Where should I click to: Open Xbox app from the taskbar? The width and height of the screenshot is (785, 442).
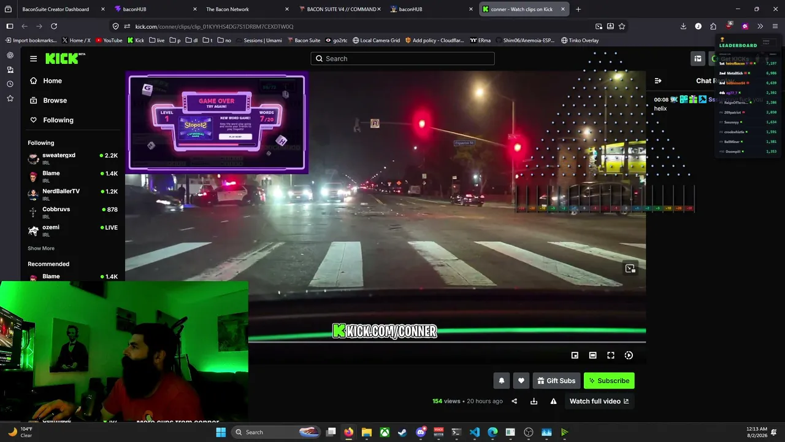[x=385, y=432]
